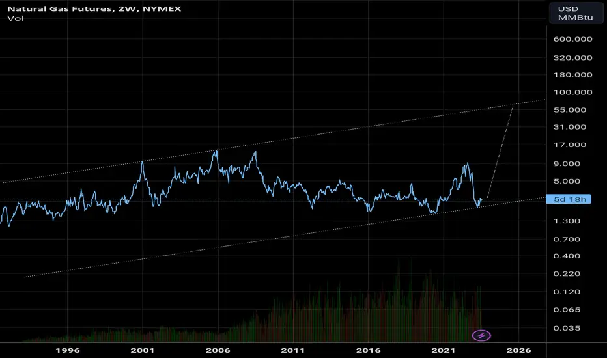Click the 17.000 price axis label
This screenshot has width=607, height=358.
coord(569,145)
